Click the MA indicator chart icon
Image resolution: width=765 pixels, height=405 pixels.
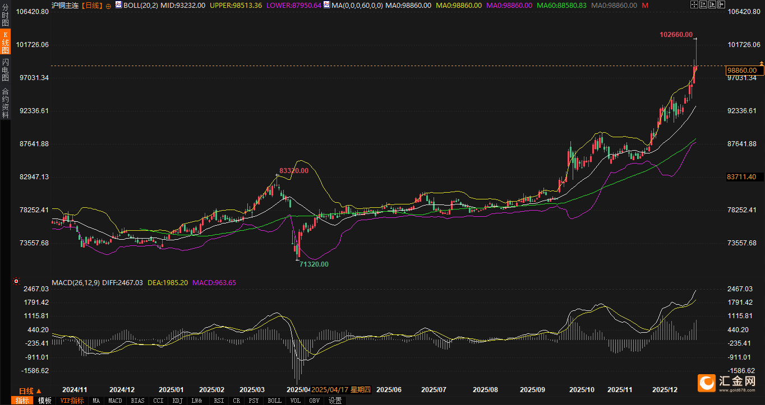(x=326, y=5)
